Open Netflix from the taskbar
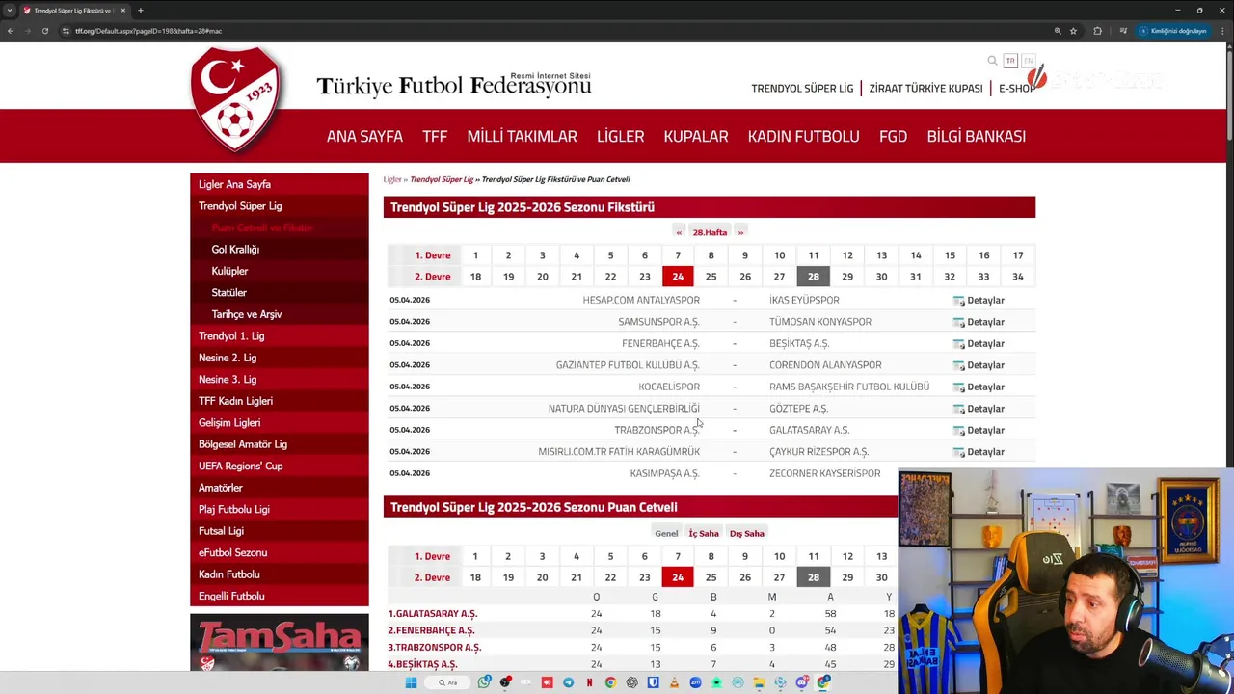 [x=589, y=682]
